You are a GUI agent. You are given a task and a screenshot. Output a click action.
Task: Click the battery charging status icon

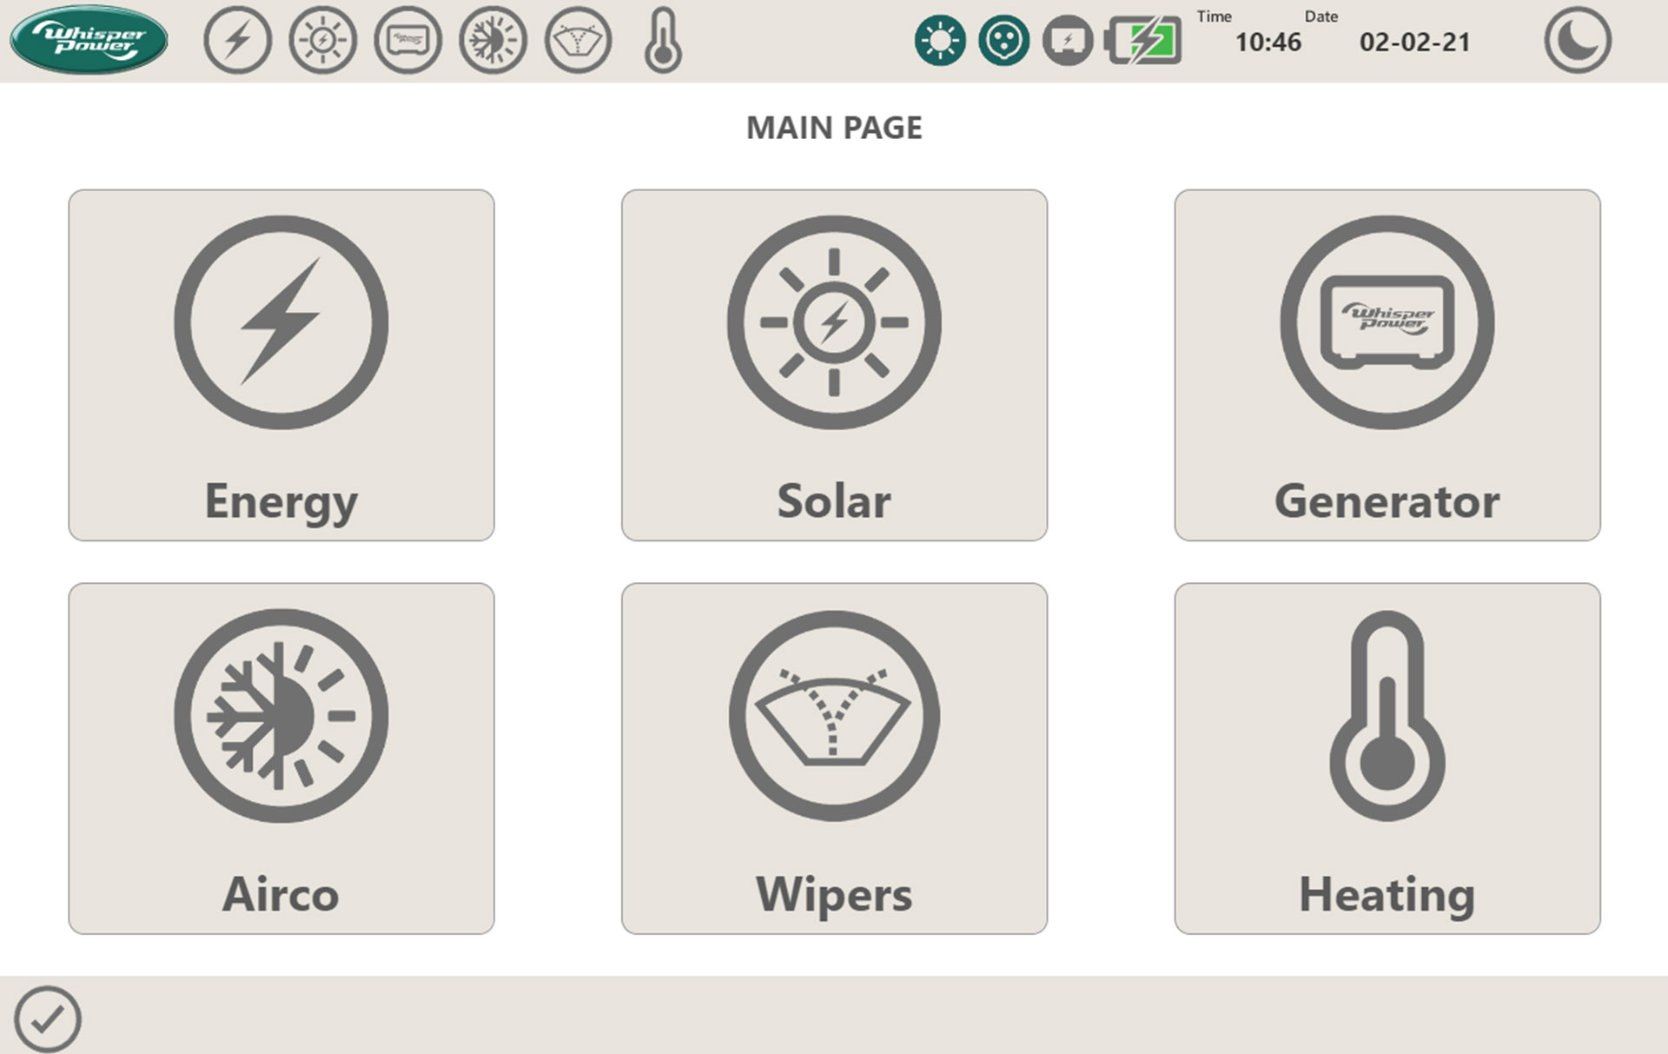(x=1143, y=40)
